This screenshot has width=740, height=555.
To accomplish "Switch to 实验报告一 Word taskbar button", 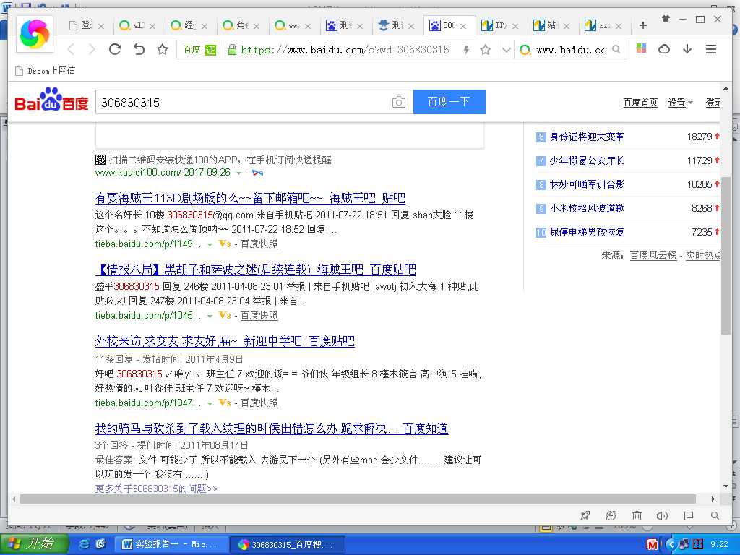I will point(171,545).
